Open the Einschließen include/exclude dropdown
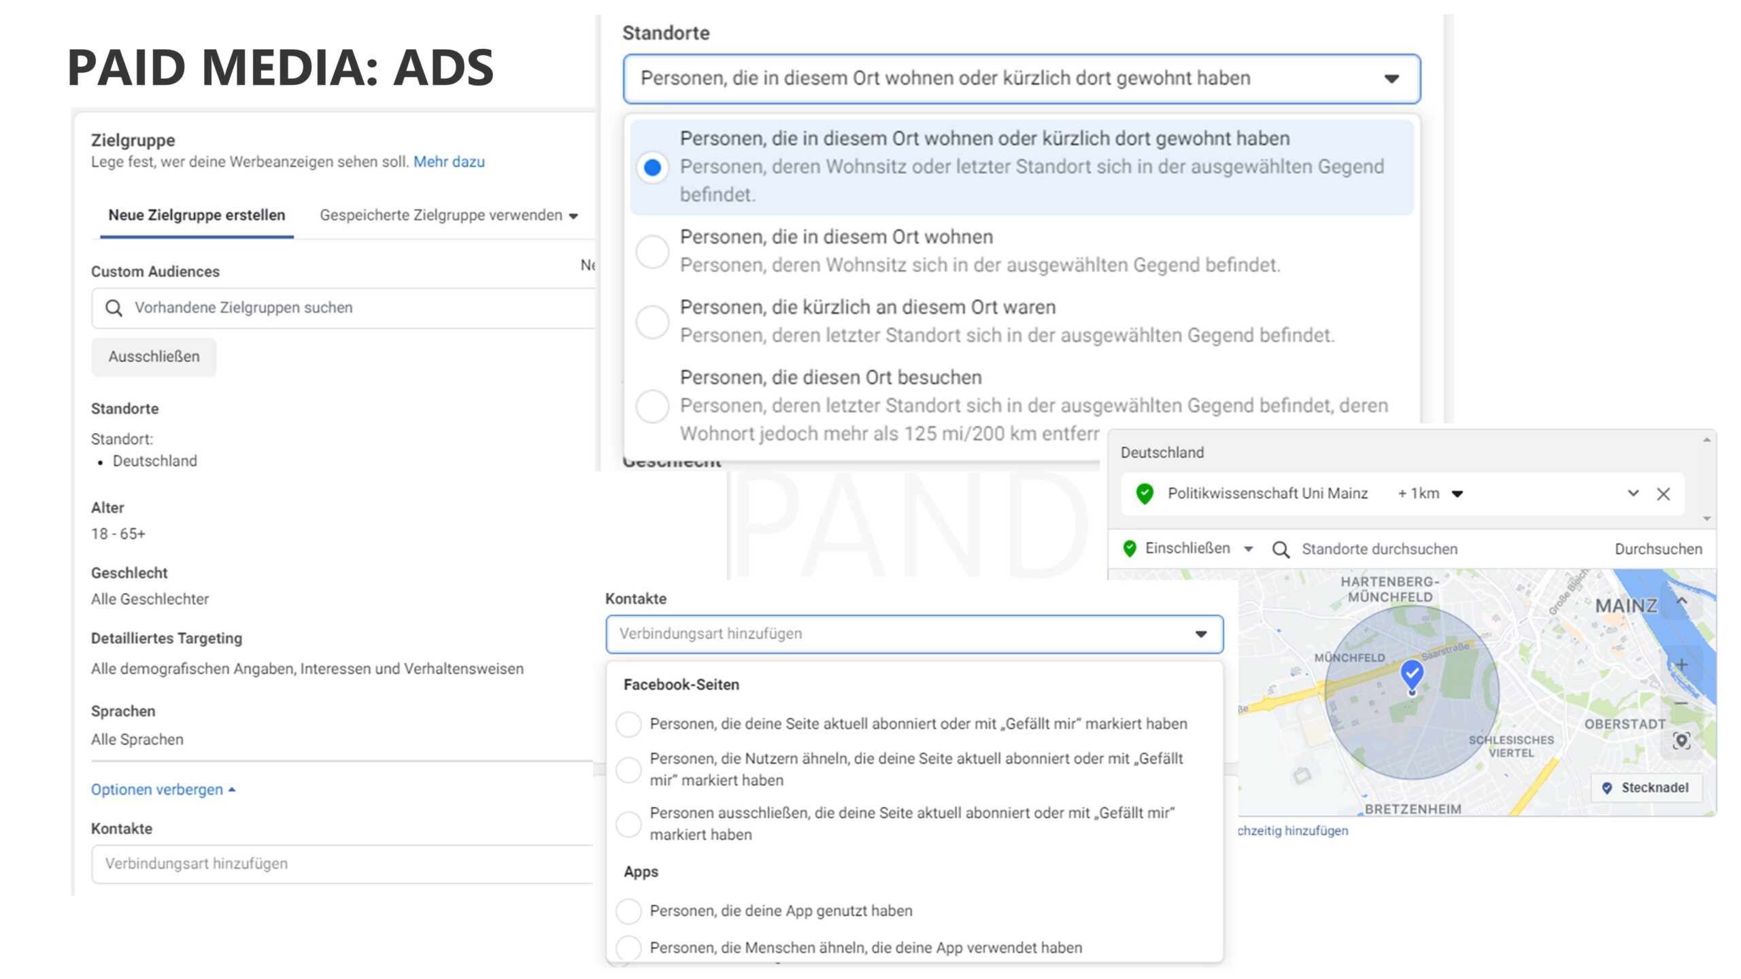1741x979 pixels. tap(1187, 549)
